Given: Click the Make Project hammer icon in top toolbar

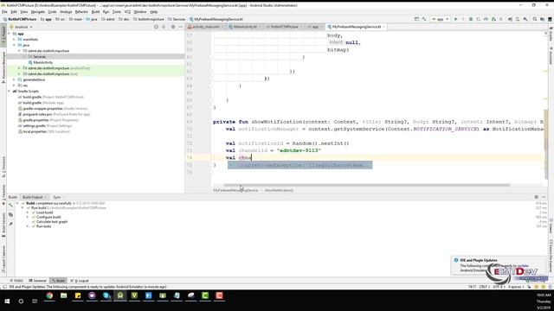Looking at the screenshot, I should click(x=424, y=19).
